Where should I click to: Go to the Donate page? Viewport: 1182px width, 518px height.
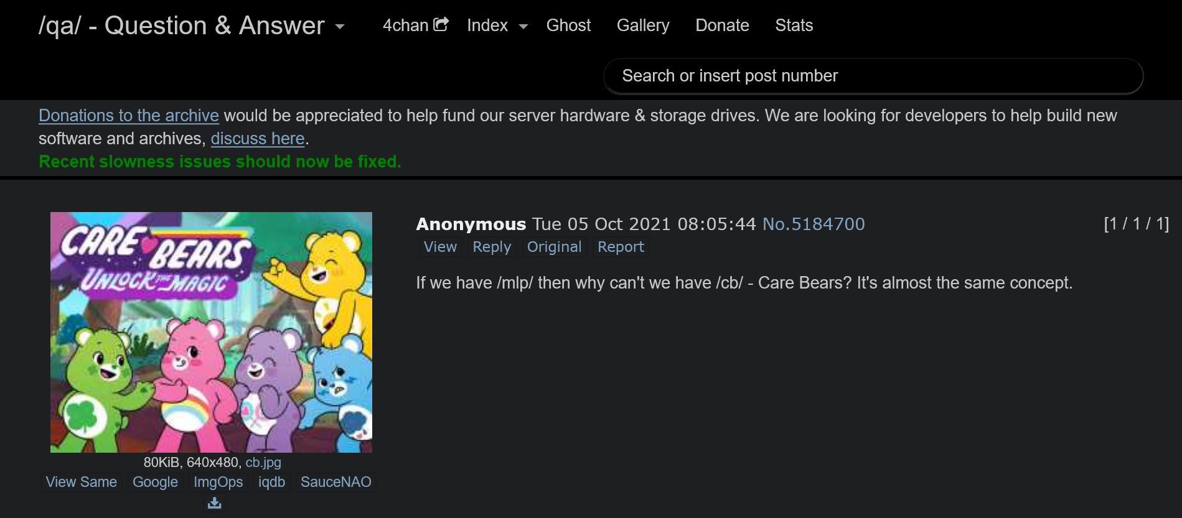pos(721,25)
